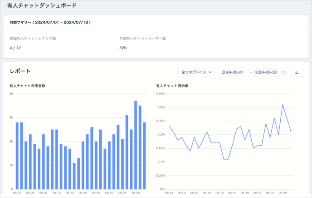Click the 有人チャットダッシュボード page title

[42, 5]
